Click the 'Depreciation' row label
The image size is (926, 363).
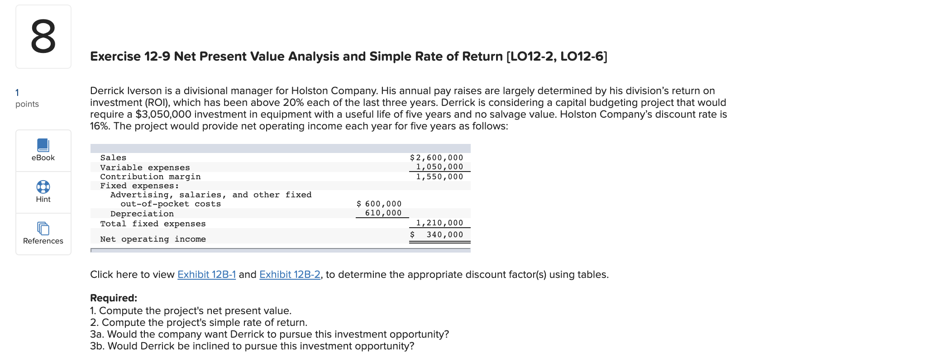pyautogui.click(x=142, y=214)
